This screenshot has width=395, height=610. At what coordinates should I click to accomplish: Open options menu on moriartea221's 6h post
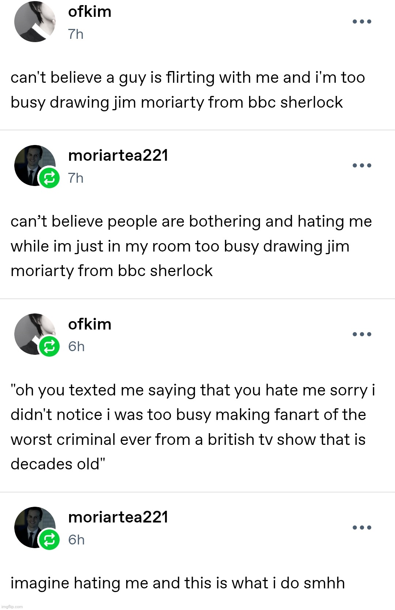click(x=362, y=528)
